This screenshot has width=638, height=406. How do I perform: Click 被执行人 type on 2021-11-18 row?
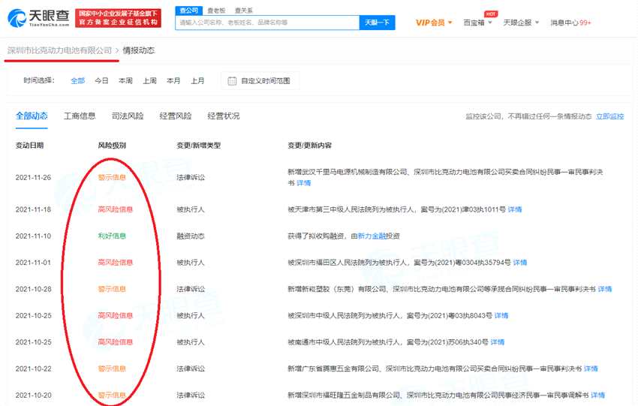click(191, 209)
